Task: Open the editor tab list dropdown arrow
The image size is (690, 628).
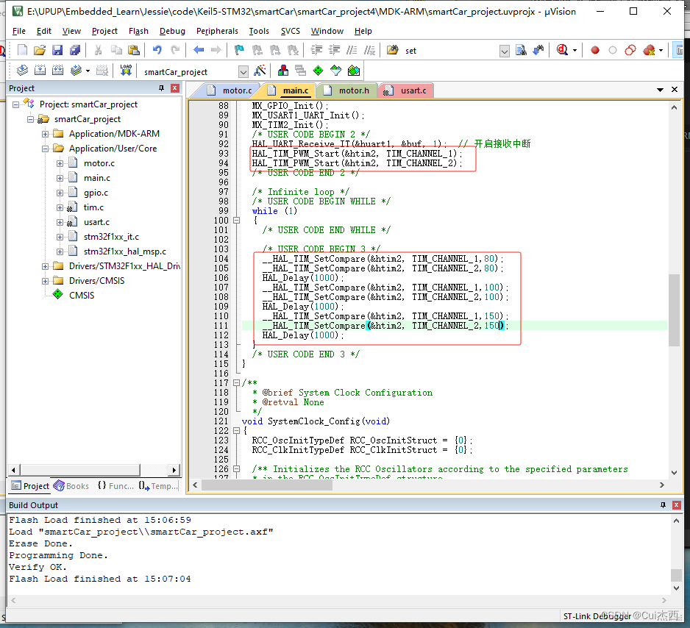Action: pos(660,90)
